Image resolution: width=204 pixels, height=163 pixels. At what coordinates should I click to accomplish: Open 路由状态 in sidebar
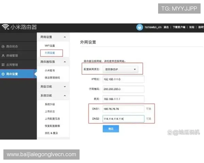tap(18, 47)
